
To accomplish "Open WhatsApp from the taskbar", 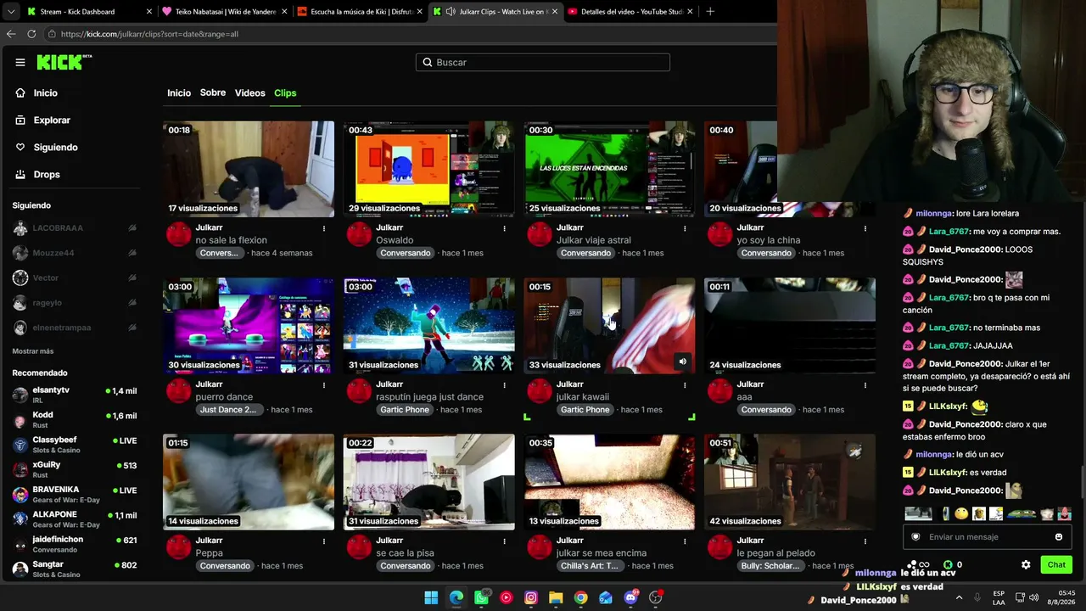I will (x=481, y=597).
